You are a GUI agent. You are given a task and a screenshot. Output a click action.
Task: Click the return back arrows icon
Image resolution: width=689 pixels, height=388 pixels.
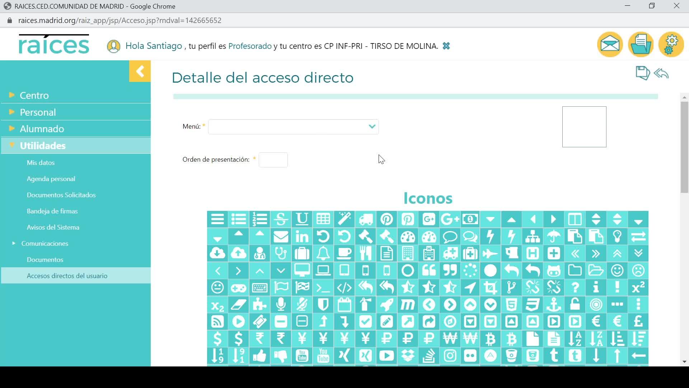tap(661, 74)
